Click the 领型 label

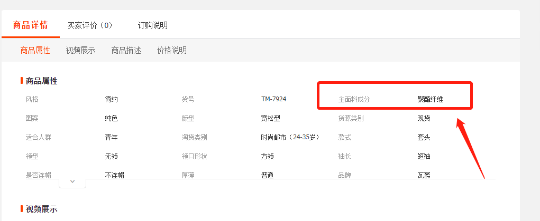coord(32,156)
